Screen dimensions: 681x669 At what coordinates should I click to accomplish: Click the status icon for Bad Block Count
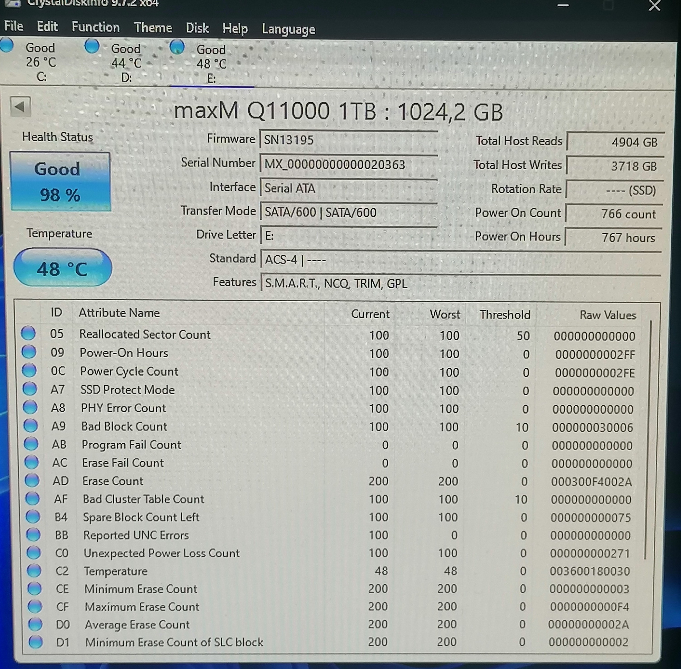pyautogui.click(x=30, y=425)
